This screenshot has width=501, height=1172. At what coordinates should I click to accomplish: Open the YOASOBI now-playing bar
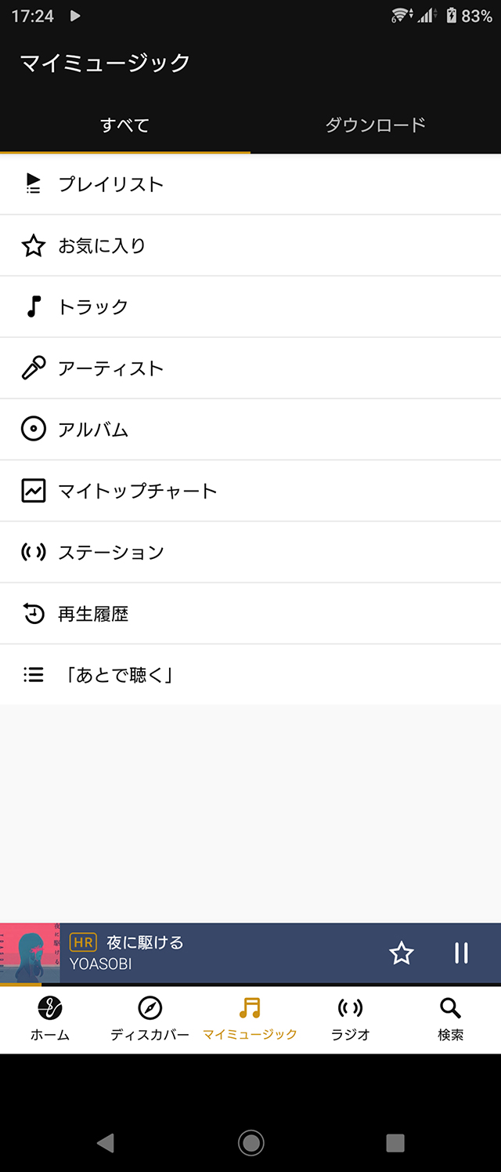point(196,954)
